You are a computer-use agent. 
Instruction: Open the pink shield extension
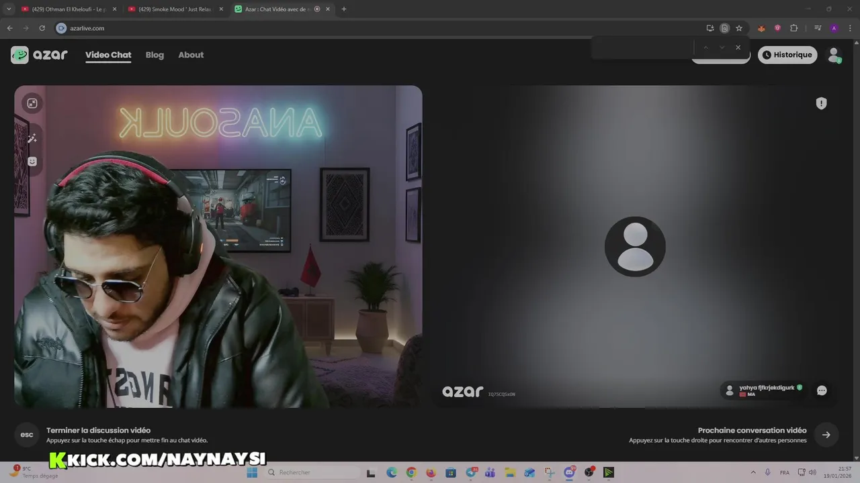click(x=777, y=28)
